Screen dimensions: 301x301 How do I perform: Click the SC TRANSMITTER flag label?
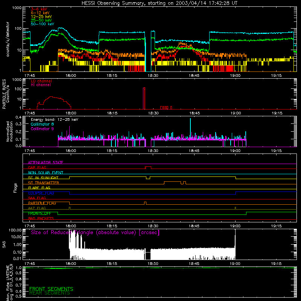coord(44,183)
